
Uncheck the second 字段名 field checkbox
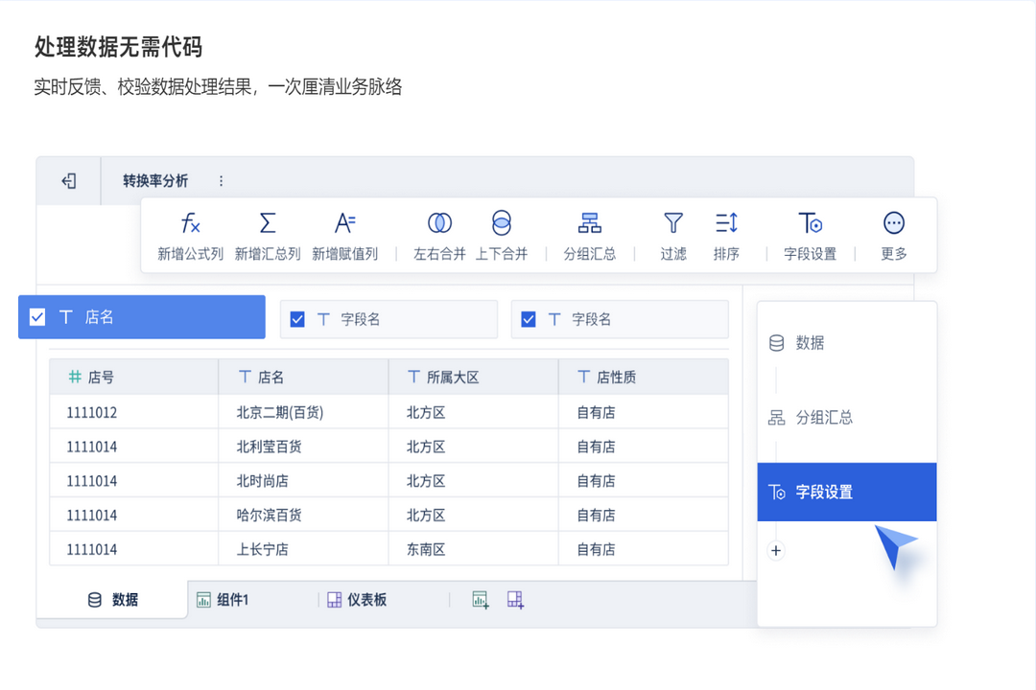click(529, 318)
